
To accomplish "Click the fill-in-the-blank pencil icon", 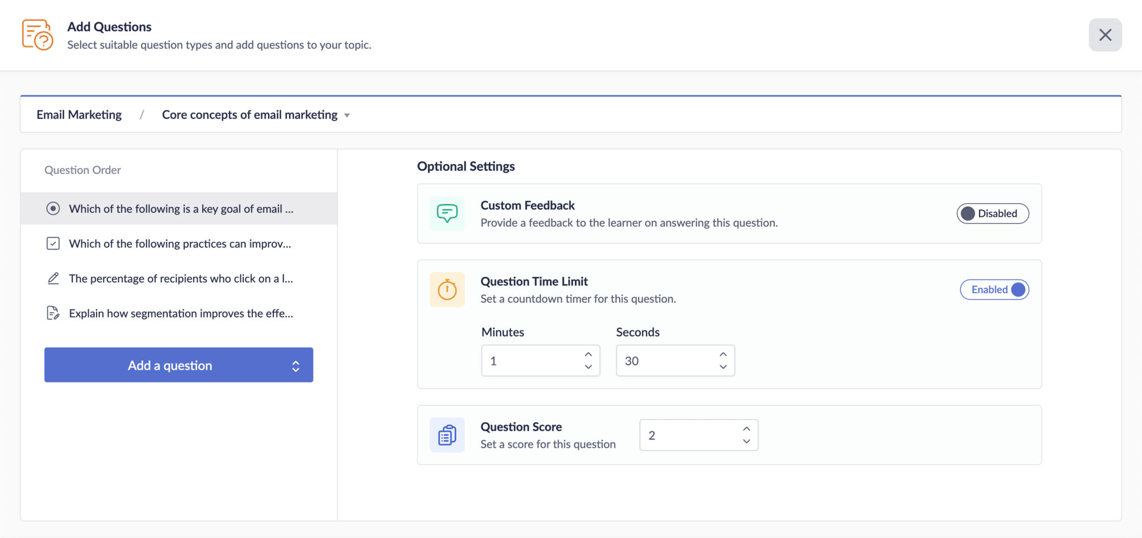I will click(53, 278).
